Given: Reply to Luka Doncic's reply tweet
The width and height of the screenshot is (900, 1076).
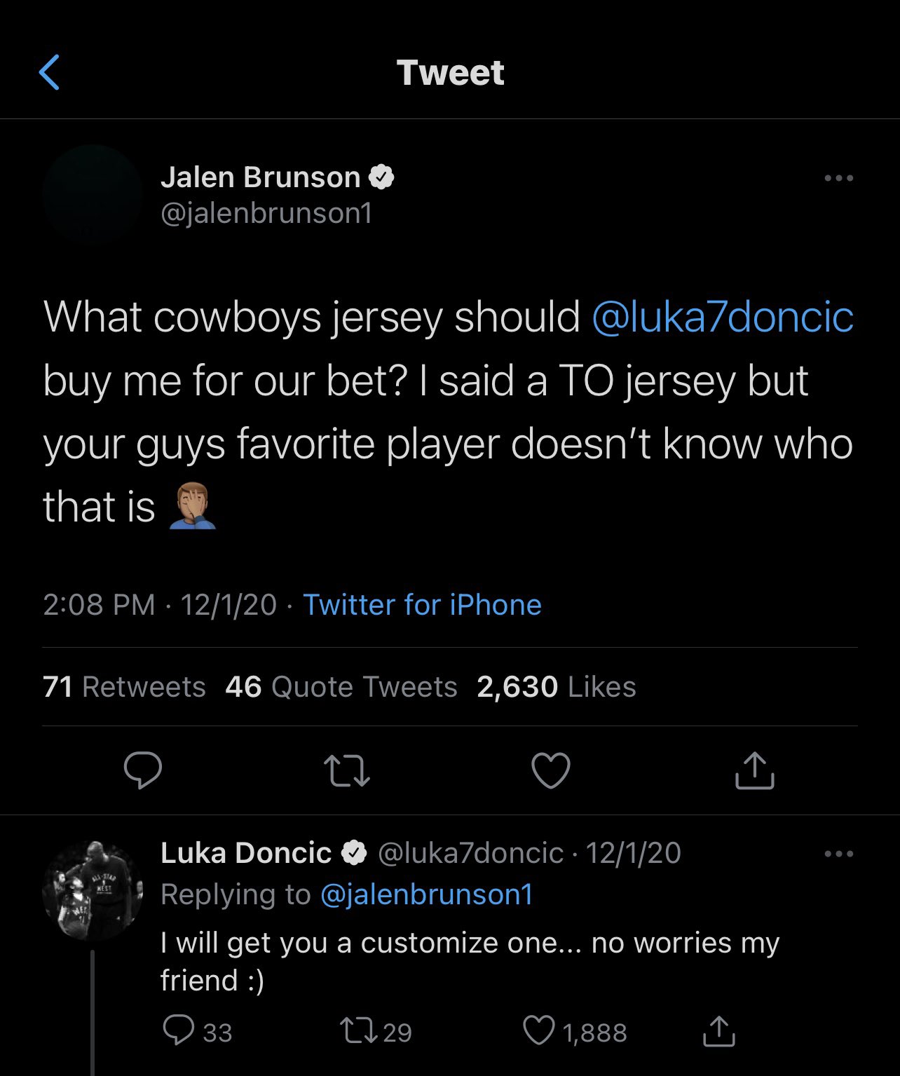Looking at the screenshot, I should pyautogui.click(x=179, y=1031).
